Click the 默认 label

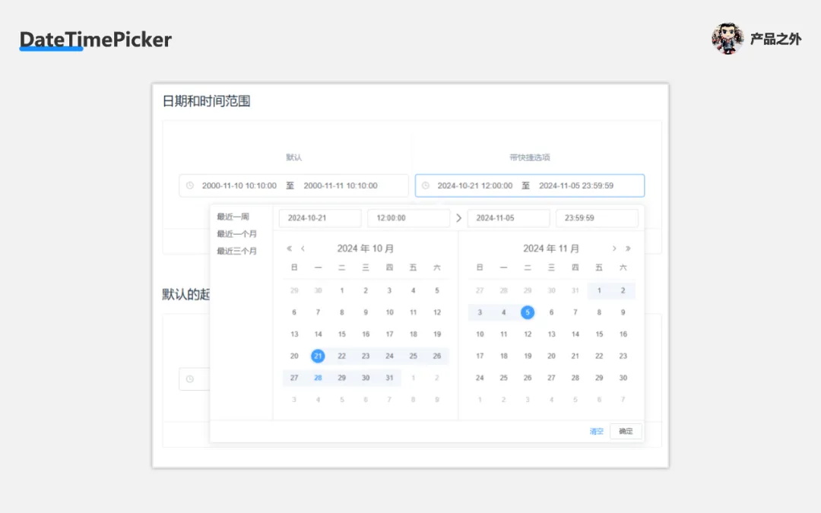tap(293, 157)
